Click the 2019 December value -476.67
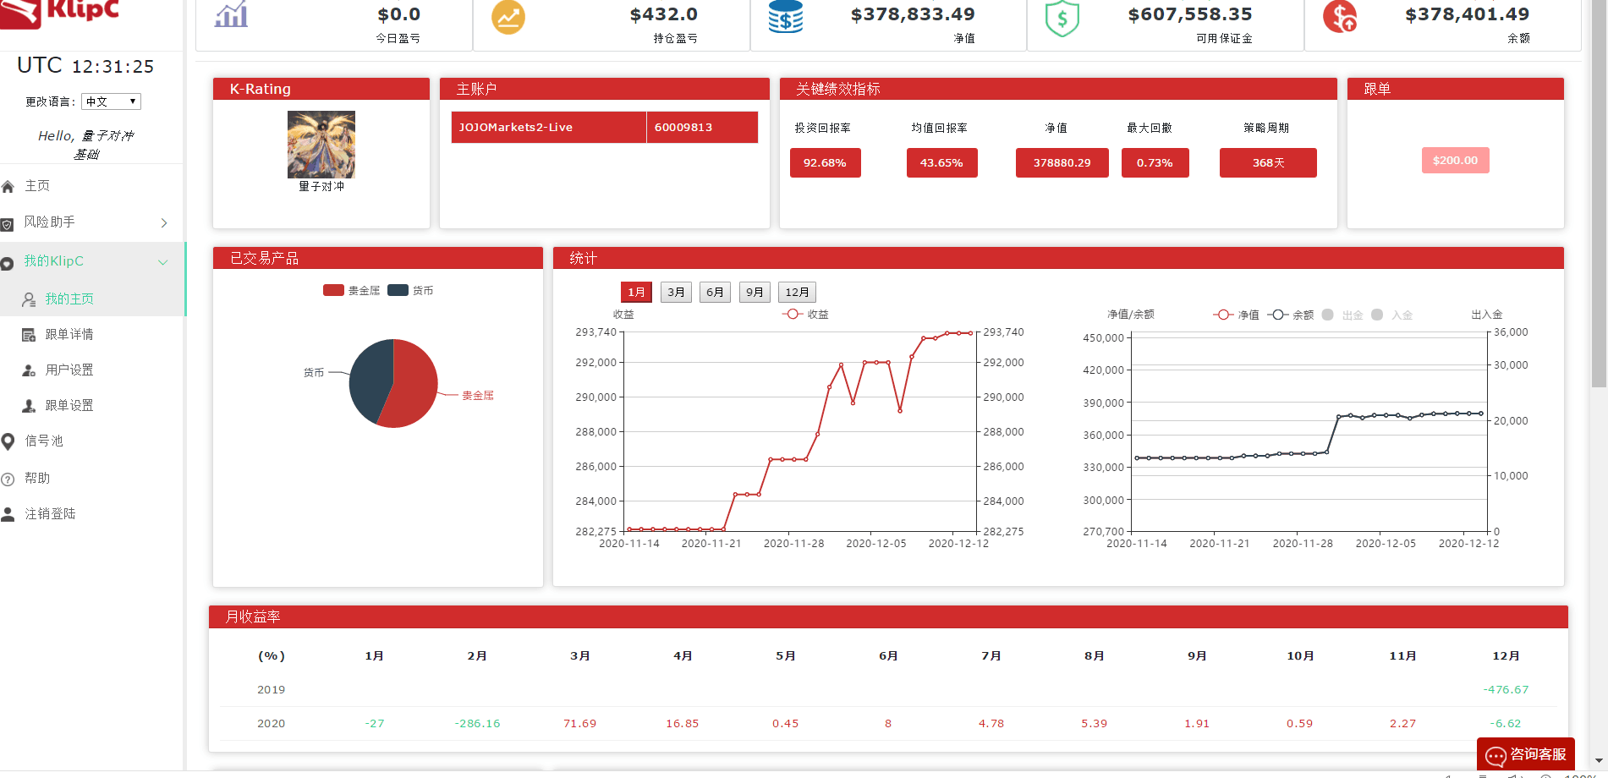The width and height of the screenshot is (1608, 778). click(x=1506, y=690)
